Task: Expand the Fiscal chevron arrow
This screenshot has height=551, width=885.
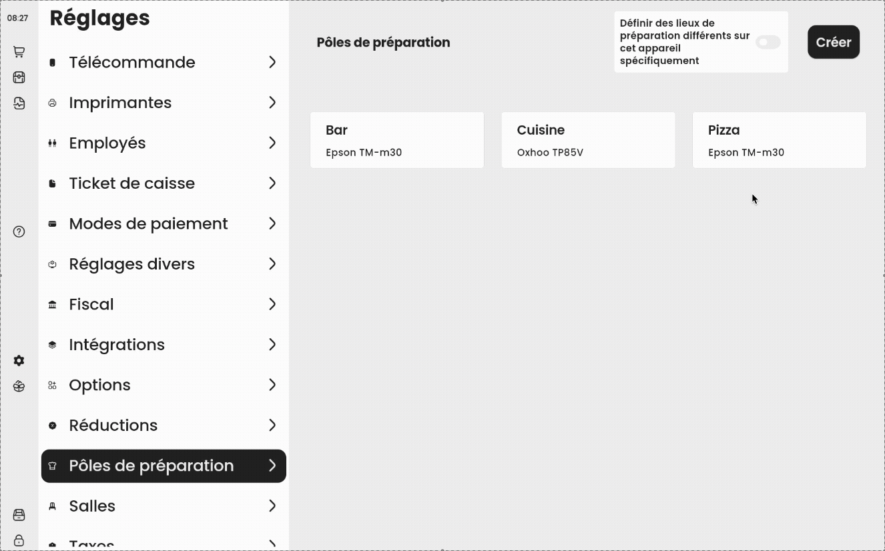Action: click(x=272, y=304)
